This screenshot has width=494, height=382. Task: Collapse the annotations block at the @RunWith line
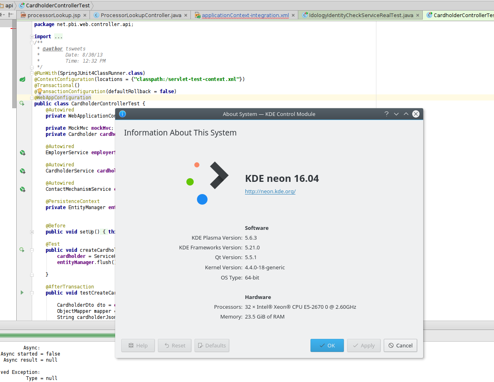click(x=32, y=73)
